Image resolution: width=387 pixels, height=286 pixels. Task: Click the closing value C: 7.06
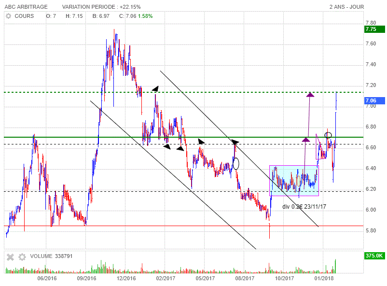127,16
